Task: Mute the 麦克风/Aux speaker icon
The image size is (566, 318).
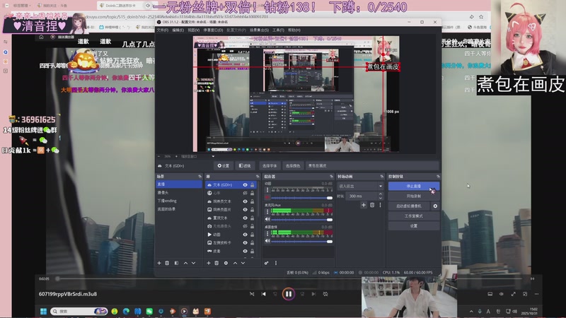Action: point(267,219)
